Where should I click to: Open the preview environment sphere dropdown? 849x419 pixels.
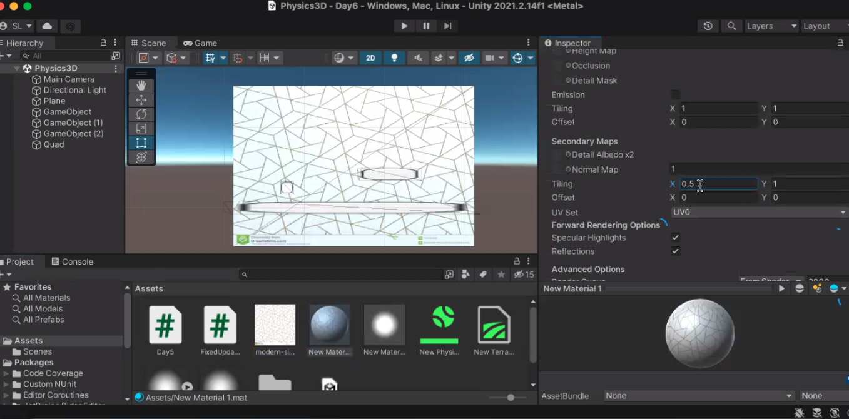click(838, 288)
